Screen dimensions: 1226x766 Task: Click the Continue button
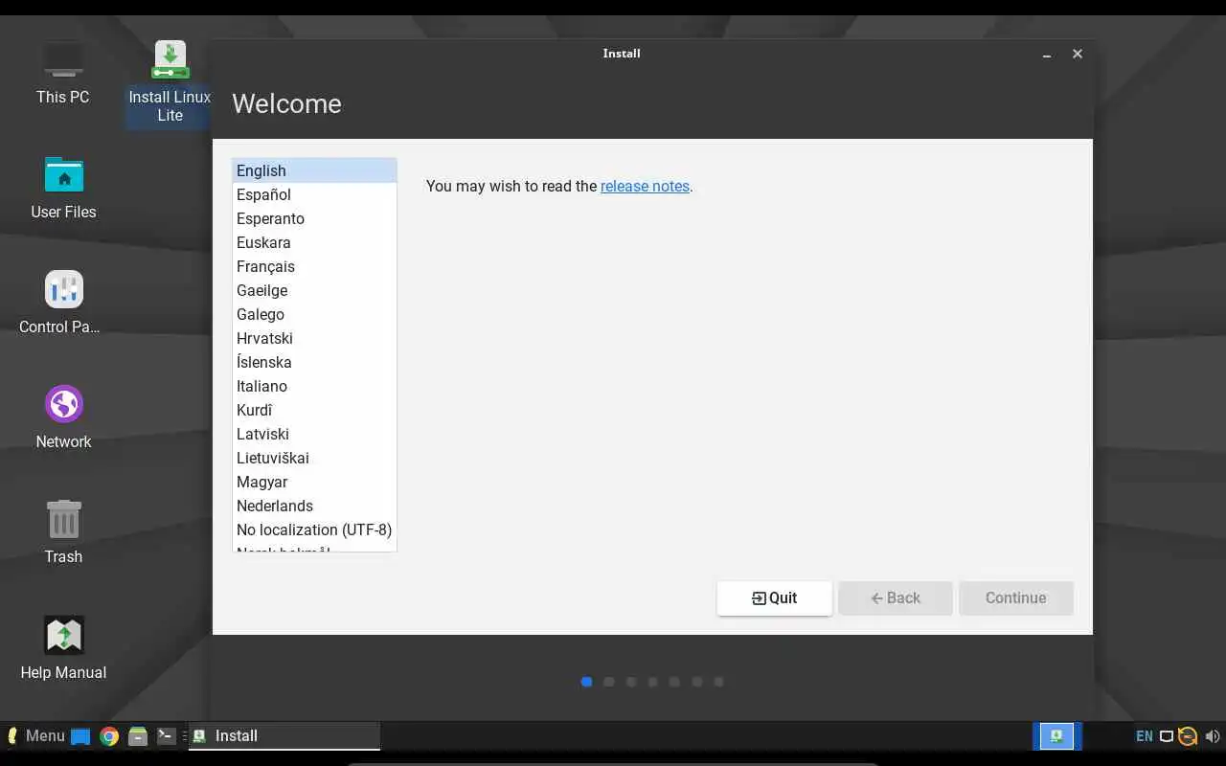1015,598
